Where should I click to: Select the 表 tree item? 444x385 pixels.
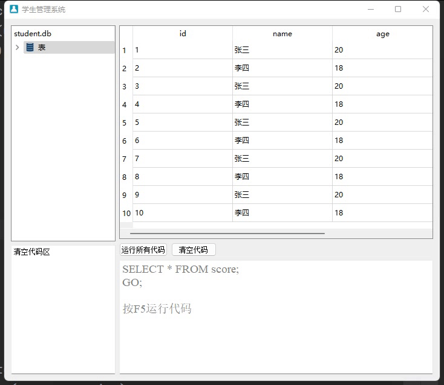point(42,47)
